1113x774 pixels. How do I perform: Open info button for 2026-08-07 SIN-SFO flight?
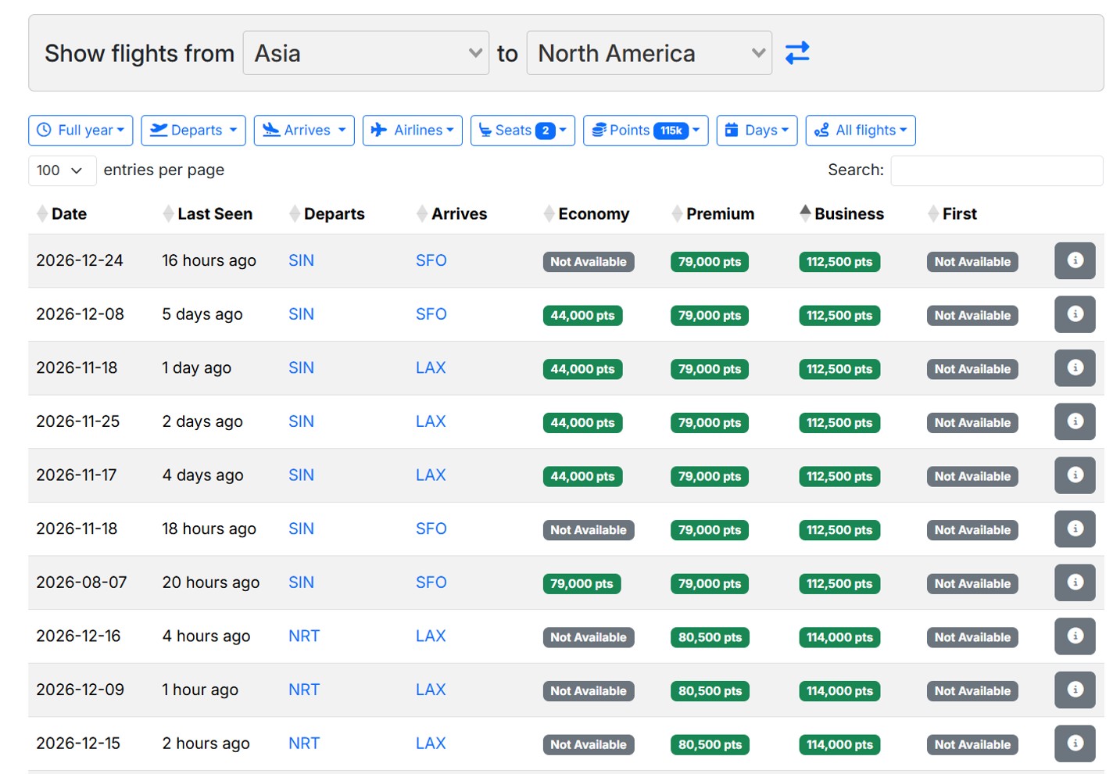tap(1075, 582)
